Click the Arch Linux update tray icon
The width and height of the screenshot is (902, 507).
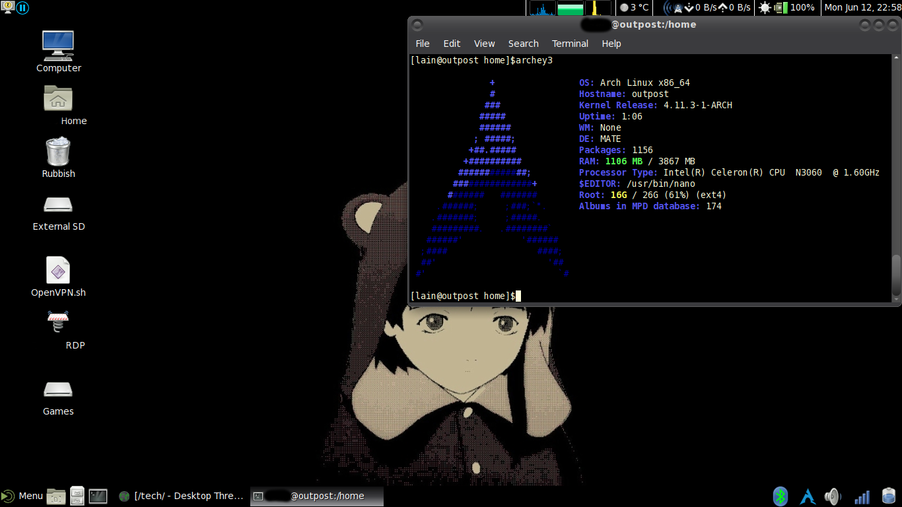[807, 496]
